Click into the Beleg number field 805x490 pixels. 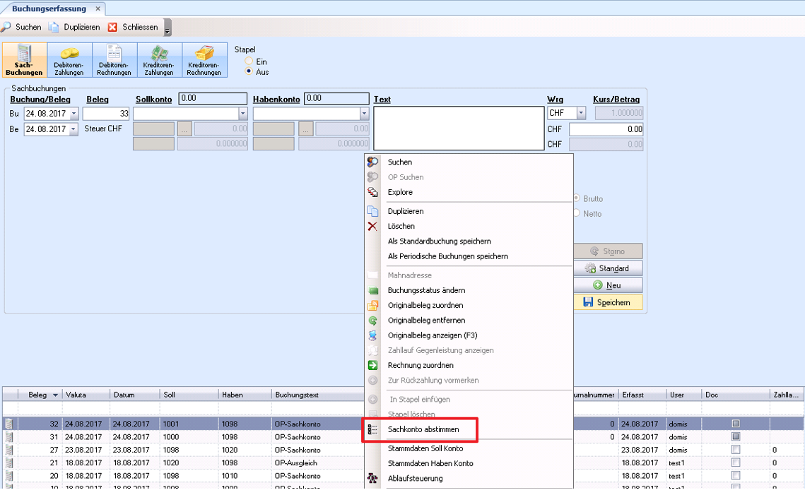point(107,114)
